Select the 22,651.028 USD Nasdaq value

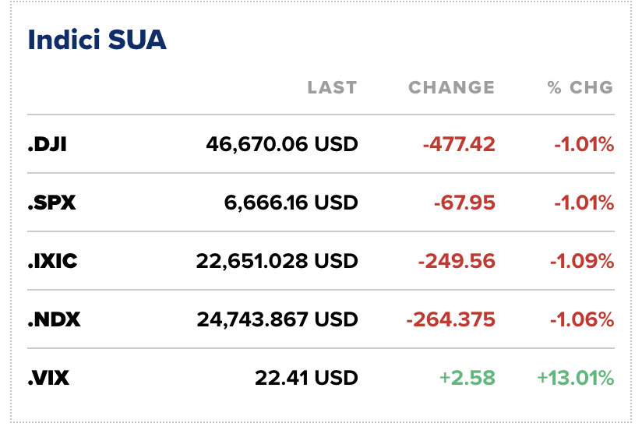(277, 261)
